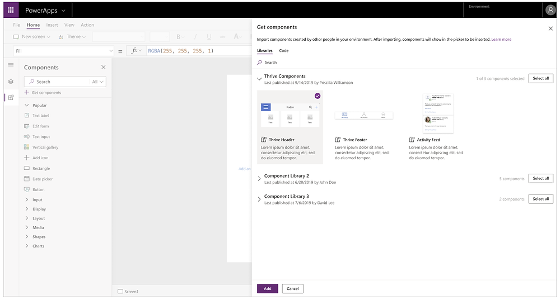Viewport: 560px width, 300px height.
Task: Expand Component Library 2
Action: tap(259, 179)
